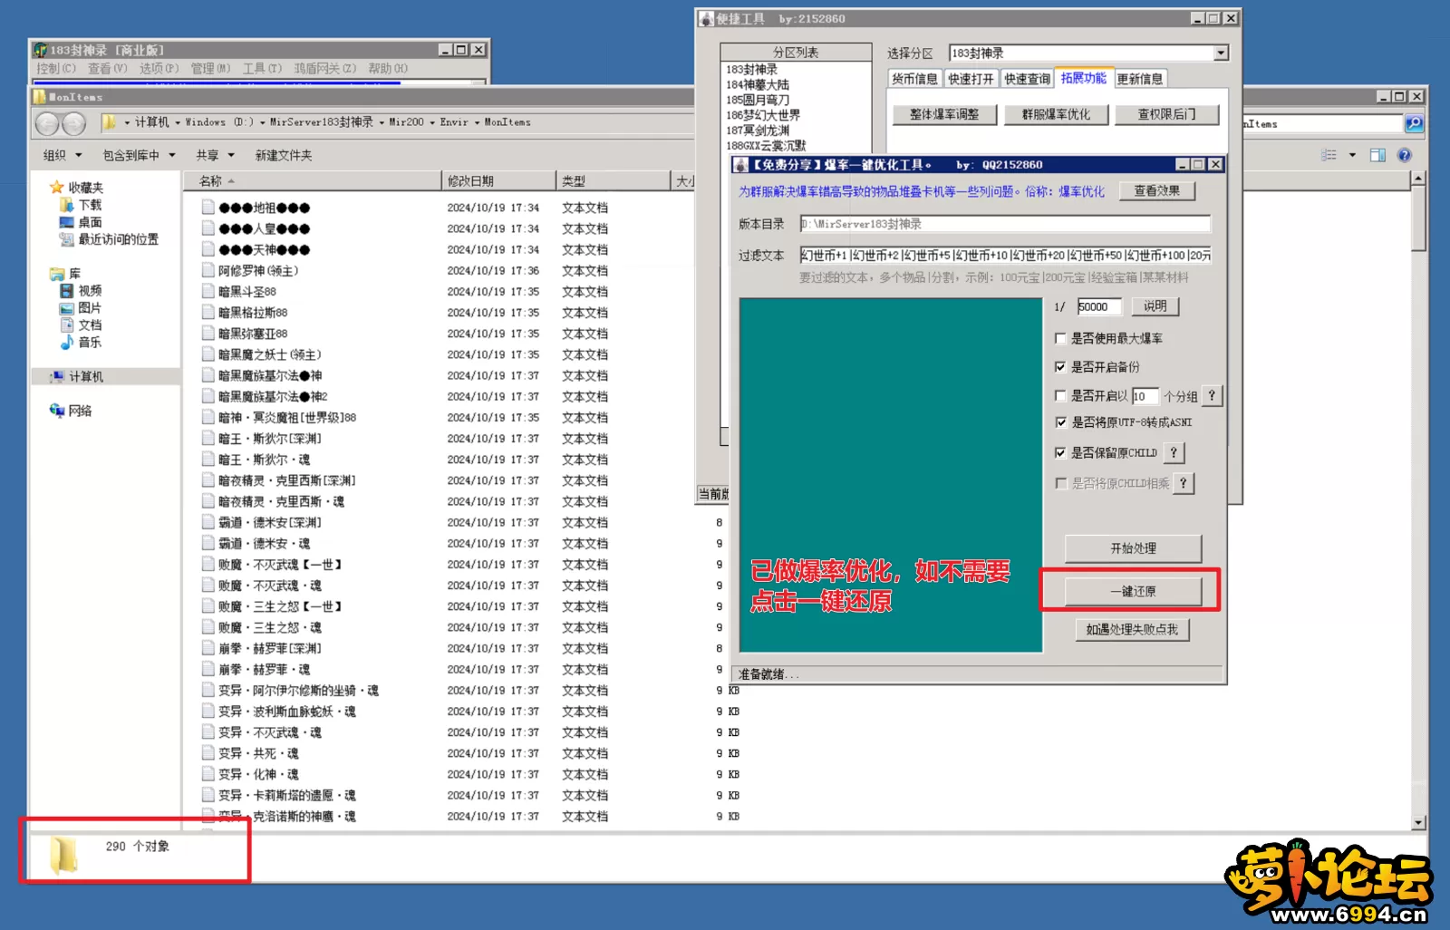Open 最近访问的位置 in sidebar
The image size is (1450, 930).
pyautogui.click(x=118, y=239)
